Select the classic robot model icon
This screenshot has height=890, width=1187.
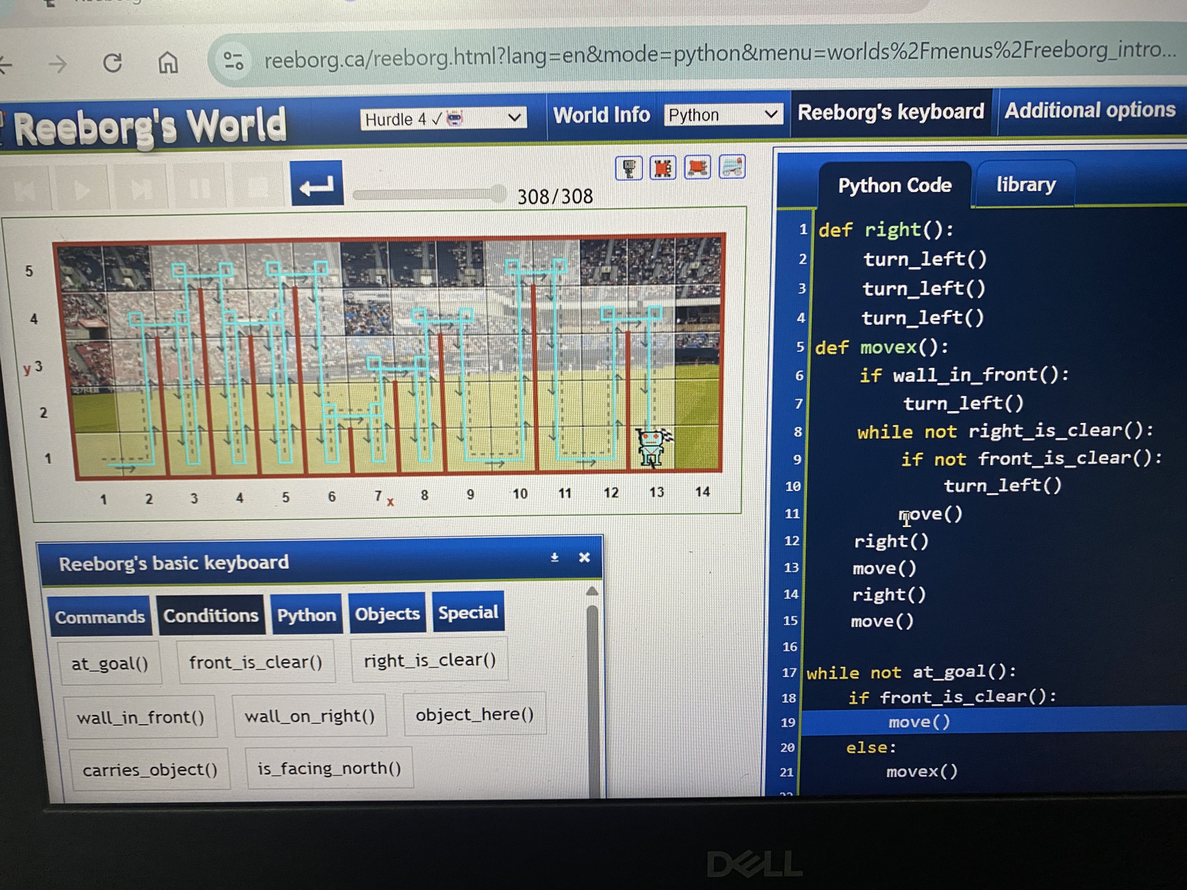pos(628,169)
